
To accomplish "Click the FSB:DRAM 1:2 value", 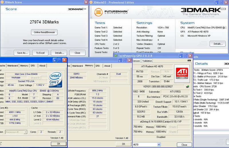I will coord(97,94).
